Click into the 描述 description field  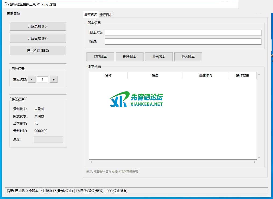click(x=183, y=42)
